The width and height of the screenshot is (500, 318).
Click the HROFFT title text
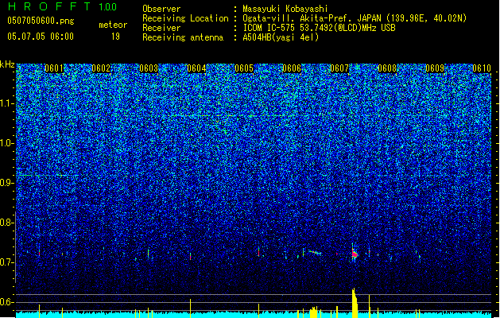[x=49, y=6]
